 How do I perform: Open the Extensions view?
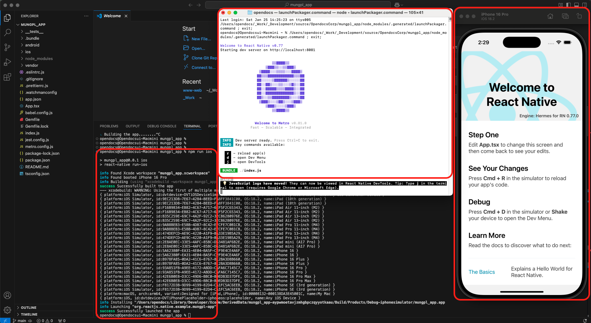click(7, 77)
